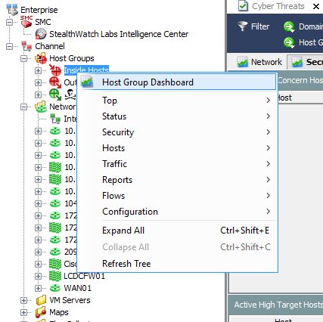Open the Configuration submenu

coord(177,212)
